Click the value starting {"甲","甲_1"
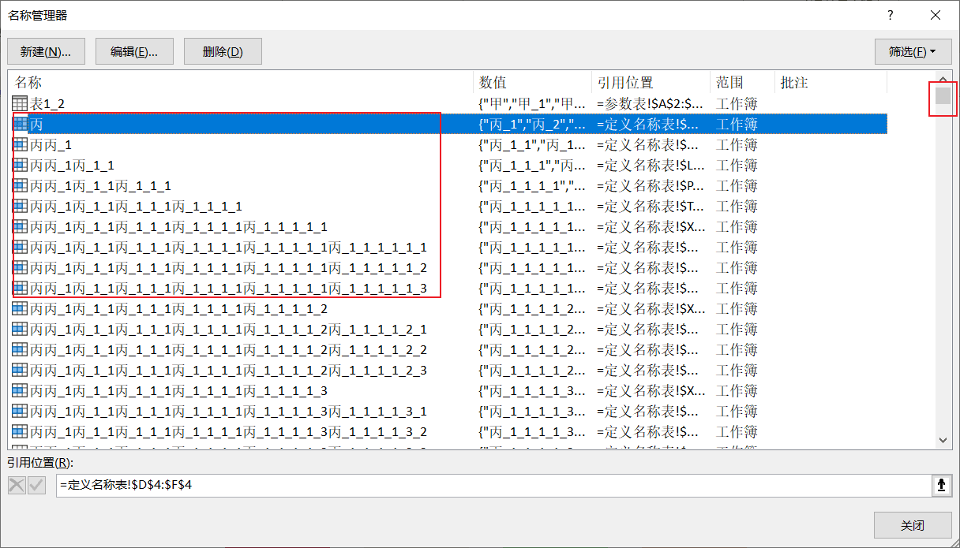This screenshot has width=960, height=548. tap(533, 103)
